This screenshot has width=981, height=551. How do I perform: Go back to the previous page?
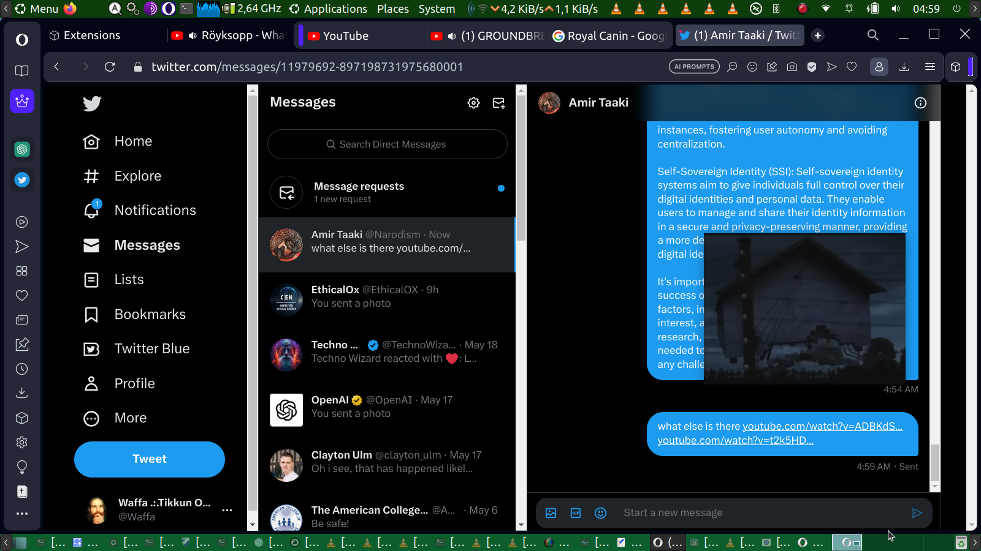click(x=56, y=67)
